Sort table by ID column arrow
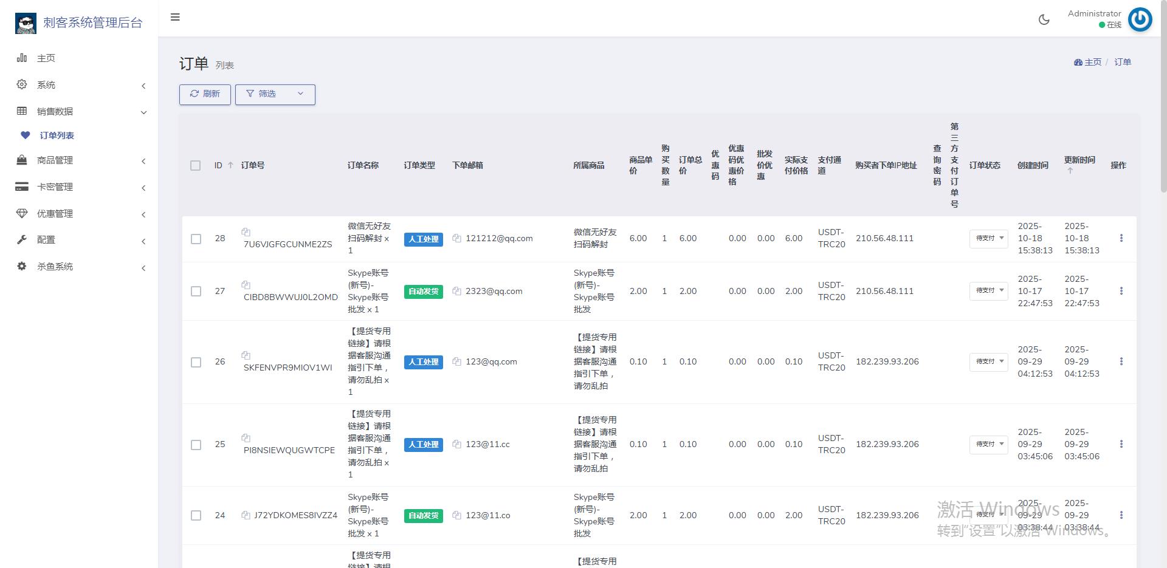Image resolution: width=1167 pixels, height=568 pixels. point(230,165)
